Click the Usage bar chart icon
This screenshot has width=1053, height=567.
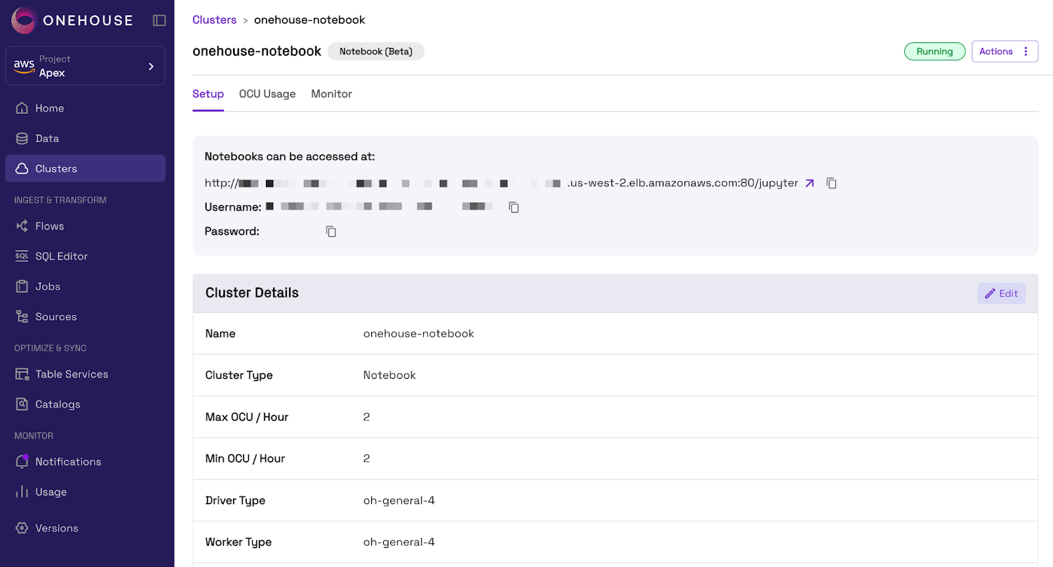pyautogui.click(x=22, y=491)
